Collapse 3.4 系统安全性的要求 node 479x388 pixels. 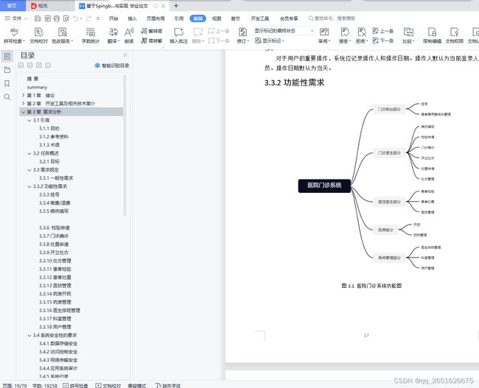point(29,335)
